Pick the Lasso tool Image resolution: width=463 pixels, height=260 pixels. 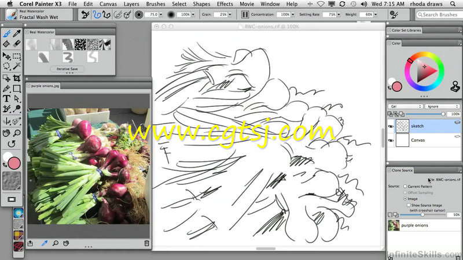coord(6,66)
